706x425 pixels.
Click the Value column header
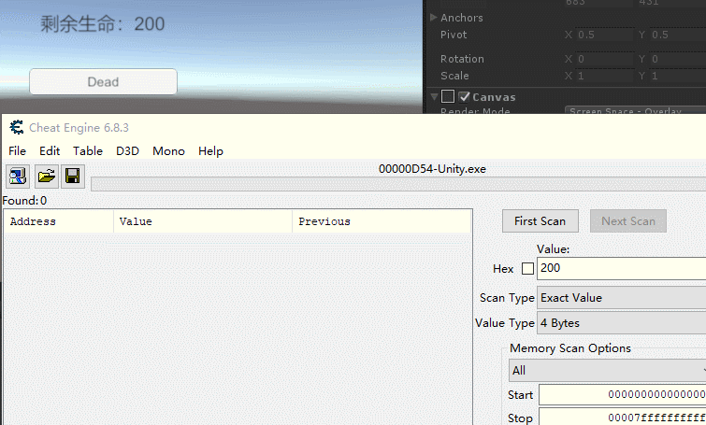tap(203, 221)
